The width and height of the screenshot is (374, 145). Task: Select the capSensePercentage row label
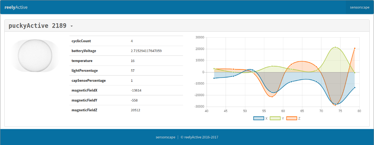[88, 81]
